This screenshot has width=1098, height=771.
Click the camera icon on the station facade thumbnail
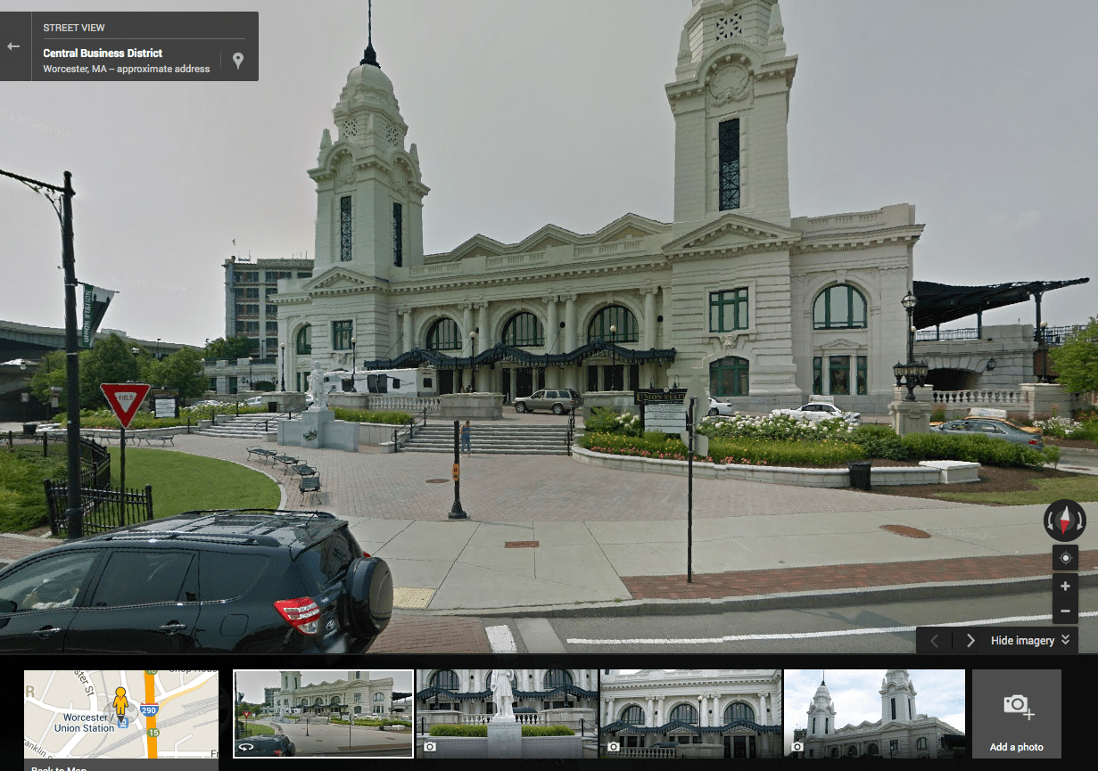[615, 746]
